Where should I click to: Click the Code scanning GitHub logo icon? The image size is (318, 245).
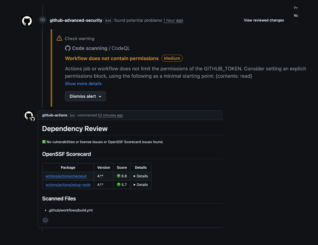[x=68, y=48]
